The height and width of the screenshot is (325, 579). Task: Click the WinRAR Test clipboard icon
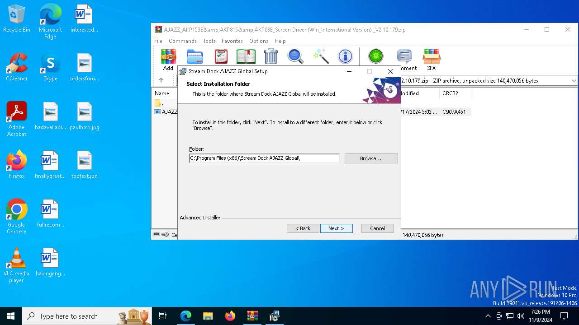coord(221,56)
